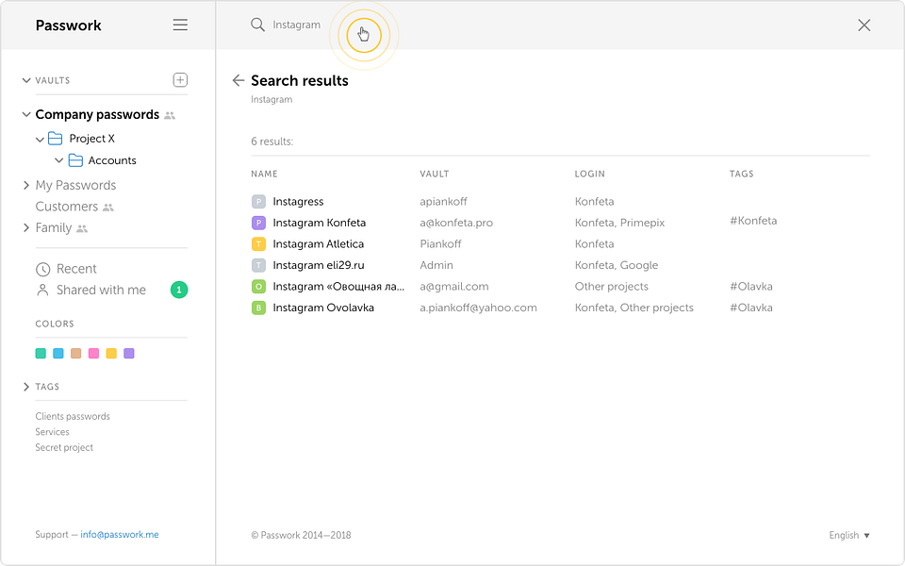The height and width of the screenshot is (566, 905).
Task: Select the pink color filter
Action: coord(93,354)
